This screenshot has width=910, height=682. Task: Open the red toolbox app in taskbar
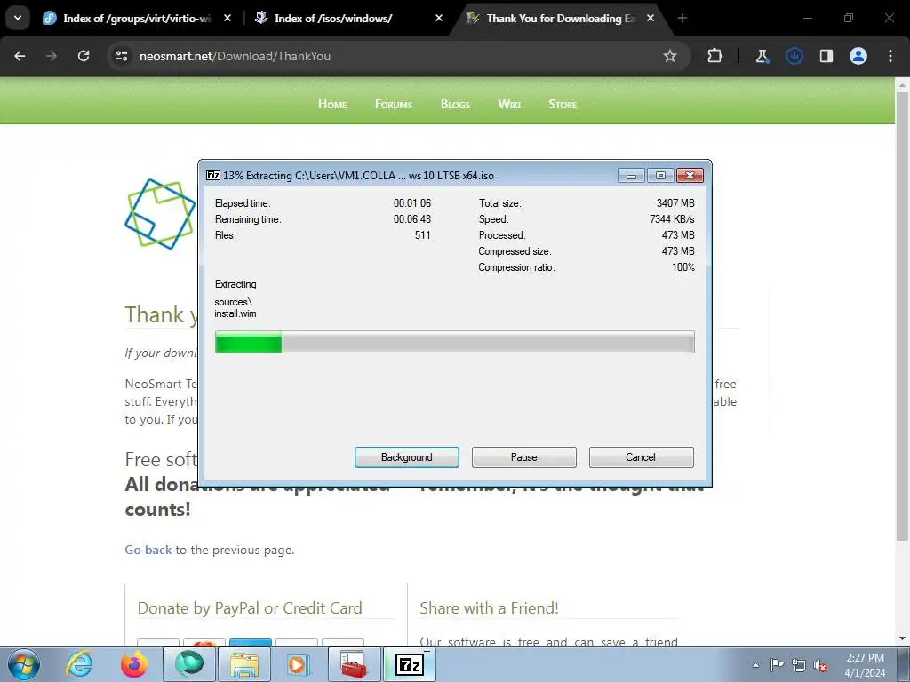click(x=354, y=664)
